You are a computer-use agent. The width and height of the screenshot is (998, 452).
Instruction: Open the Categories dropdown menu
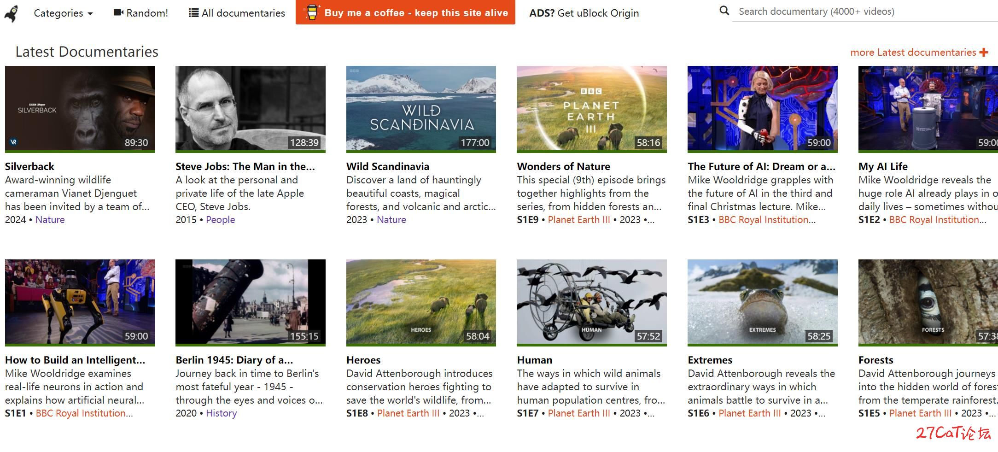[x=63, y=13]
